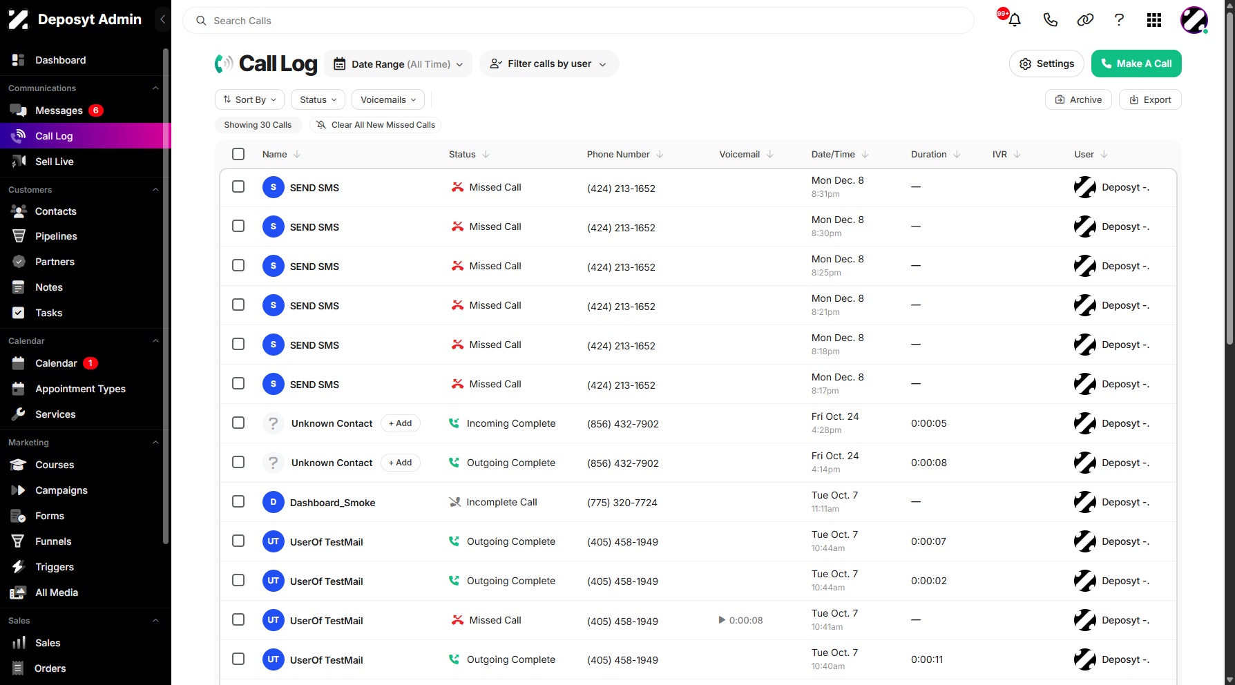Viewport: 1235px width, 685px height.
Task: Open the Date Range dropdown
Action: [x=399, y=64]
